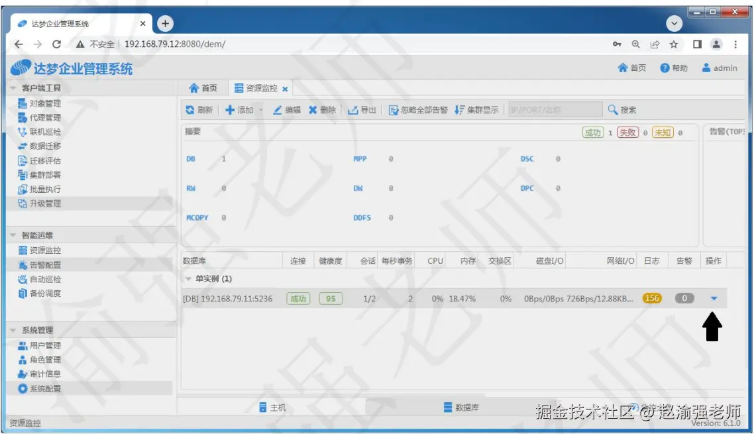Screen dimensions: 754x434
Task: Open 审计信息 page
Action: [x=40, y=374]
